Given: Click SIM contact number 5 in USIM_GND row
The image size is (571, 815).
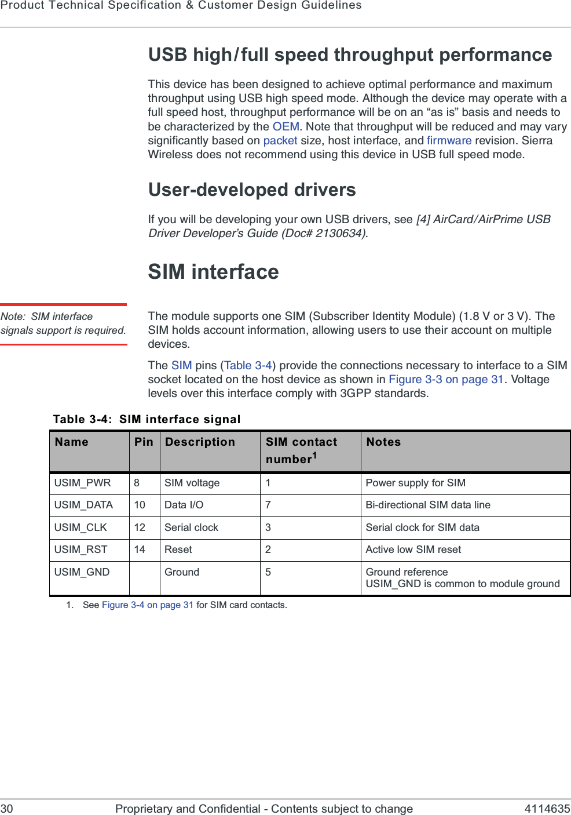Looking at the screenshot, I should click(268, 572).
